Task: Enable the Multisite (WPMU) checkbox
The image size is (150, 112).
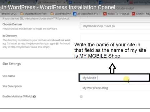Action: click(x=81, y=96)
